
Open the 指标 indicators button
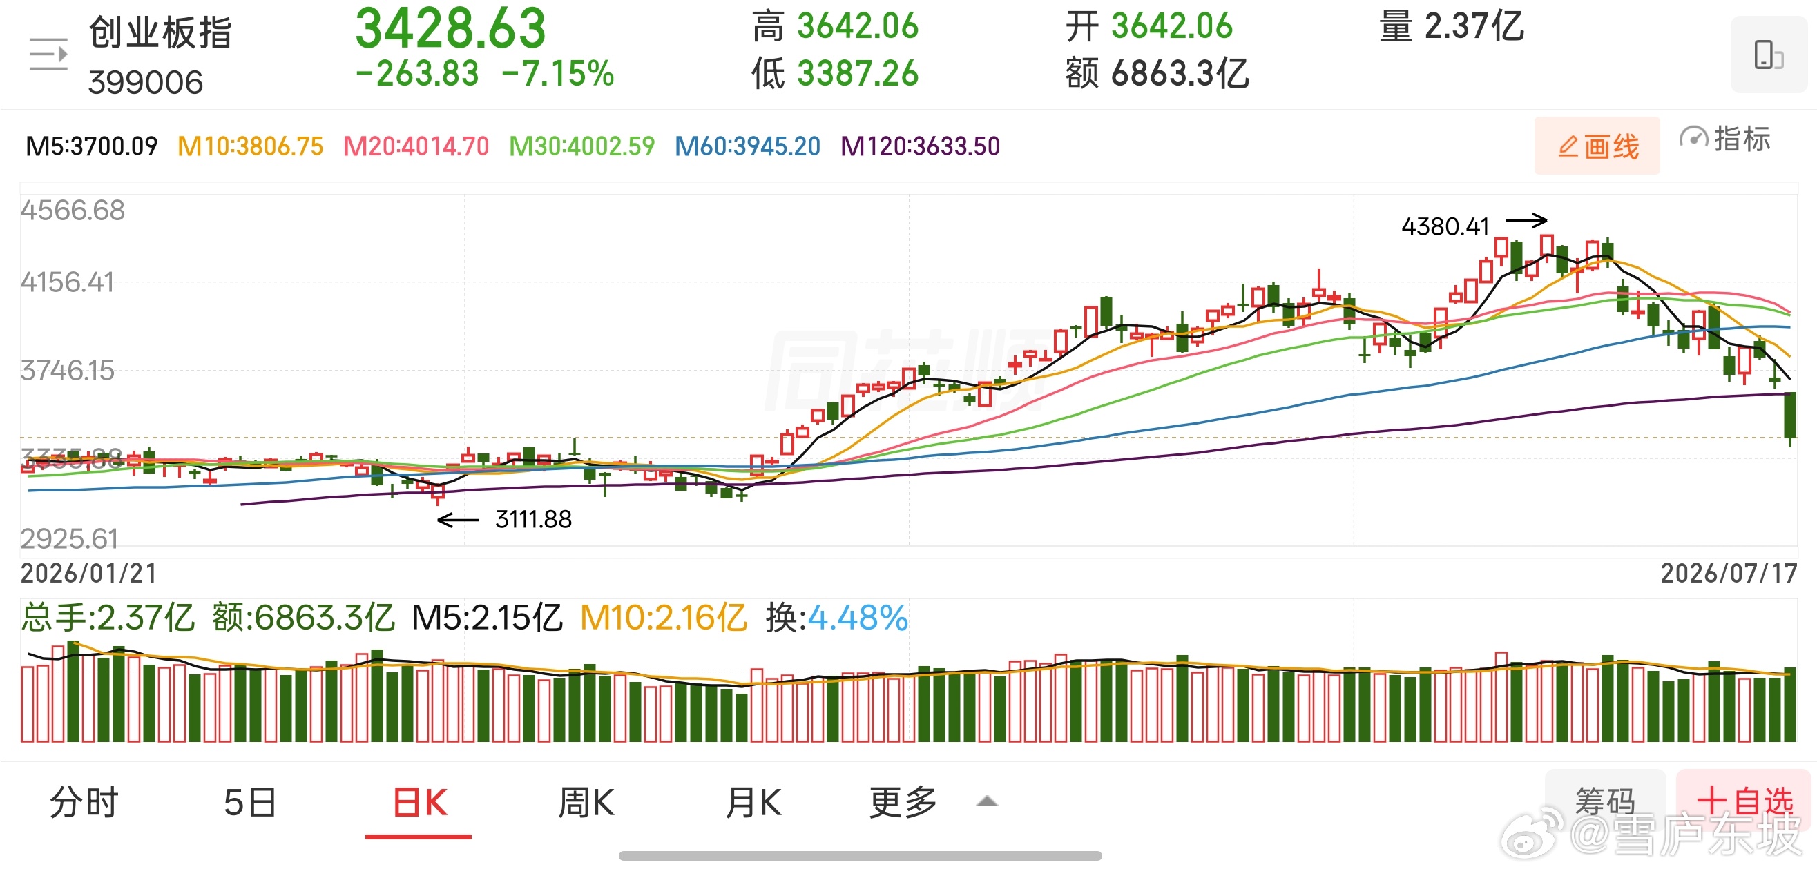(x=1725, y=139)
